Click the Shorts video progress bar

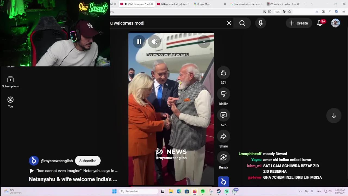pyautogui.click(x=171, y=186)
